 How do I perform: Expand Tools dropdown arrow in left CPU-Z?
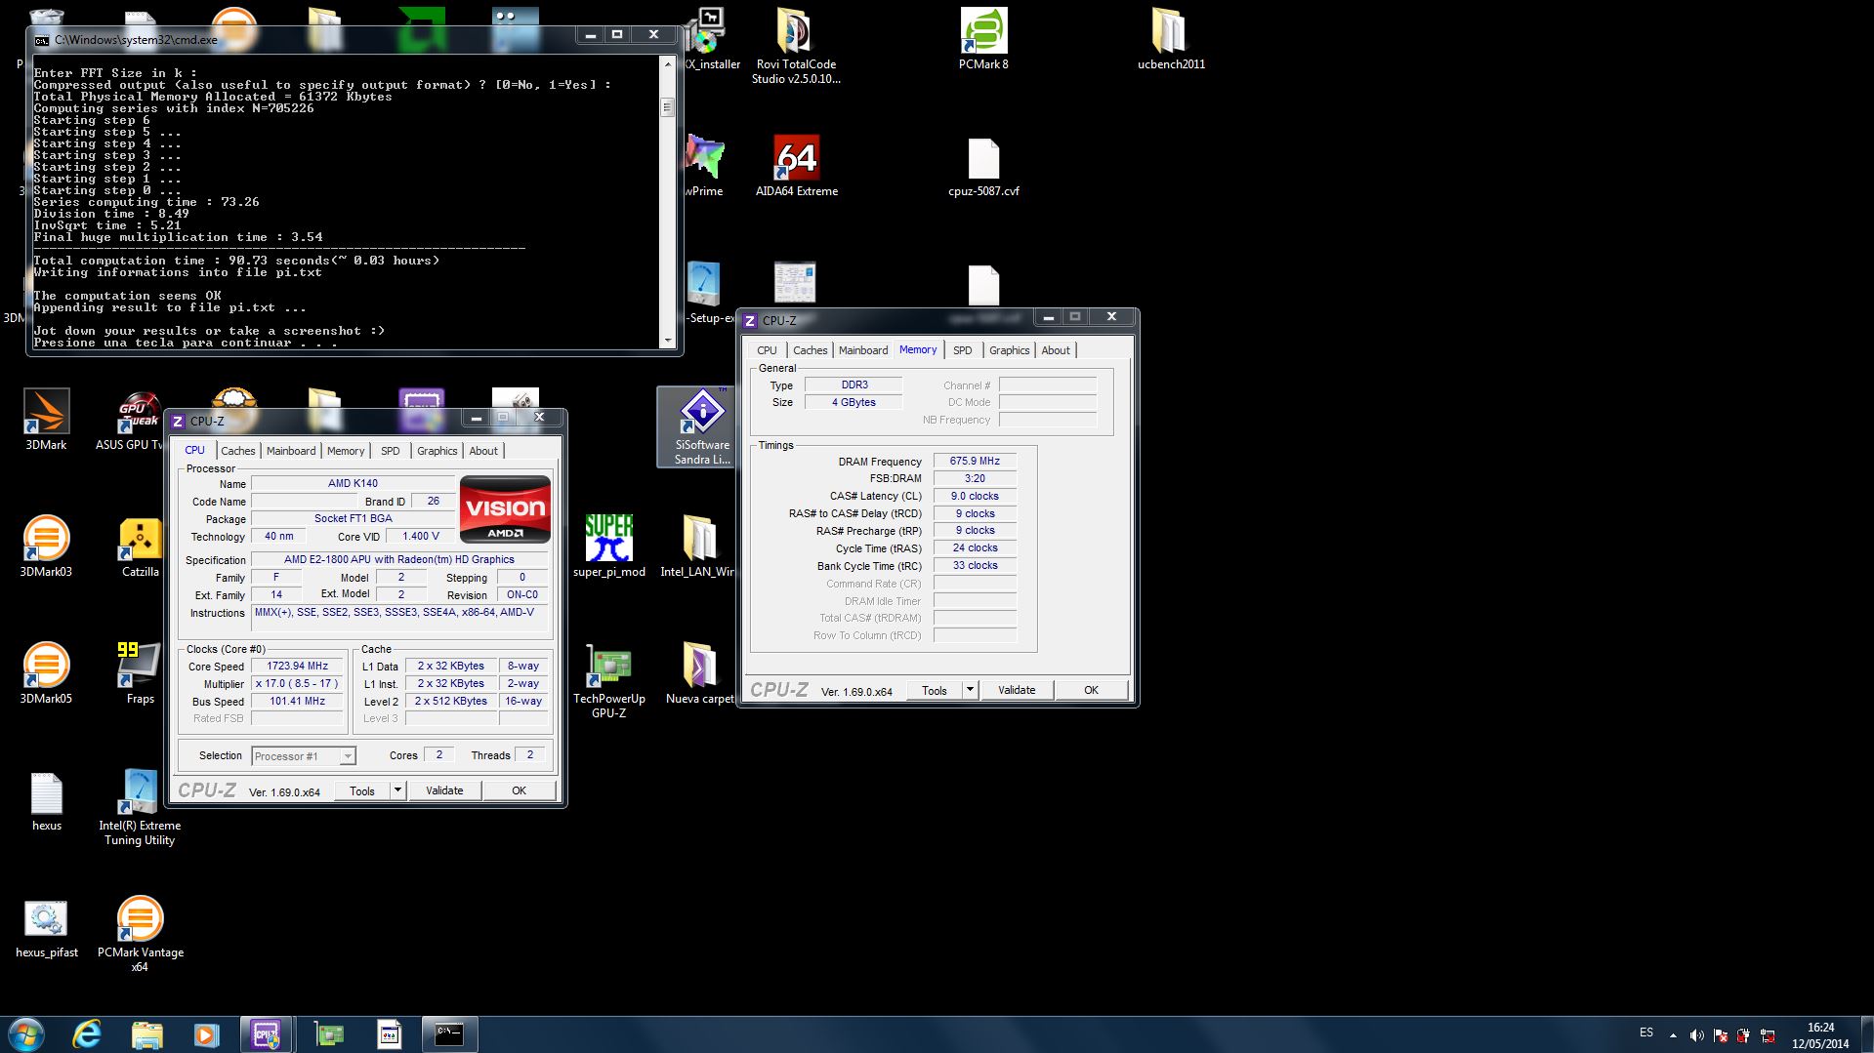(x=397, y=790)
